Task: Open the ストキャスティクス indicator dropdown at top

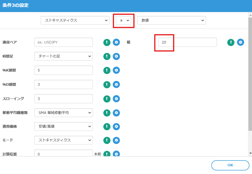Action: click(x=75, y=20)
